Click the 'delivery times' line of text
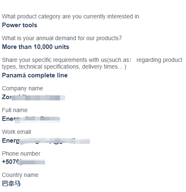186x192 pixels. click(x=64, y=67)
